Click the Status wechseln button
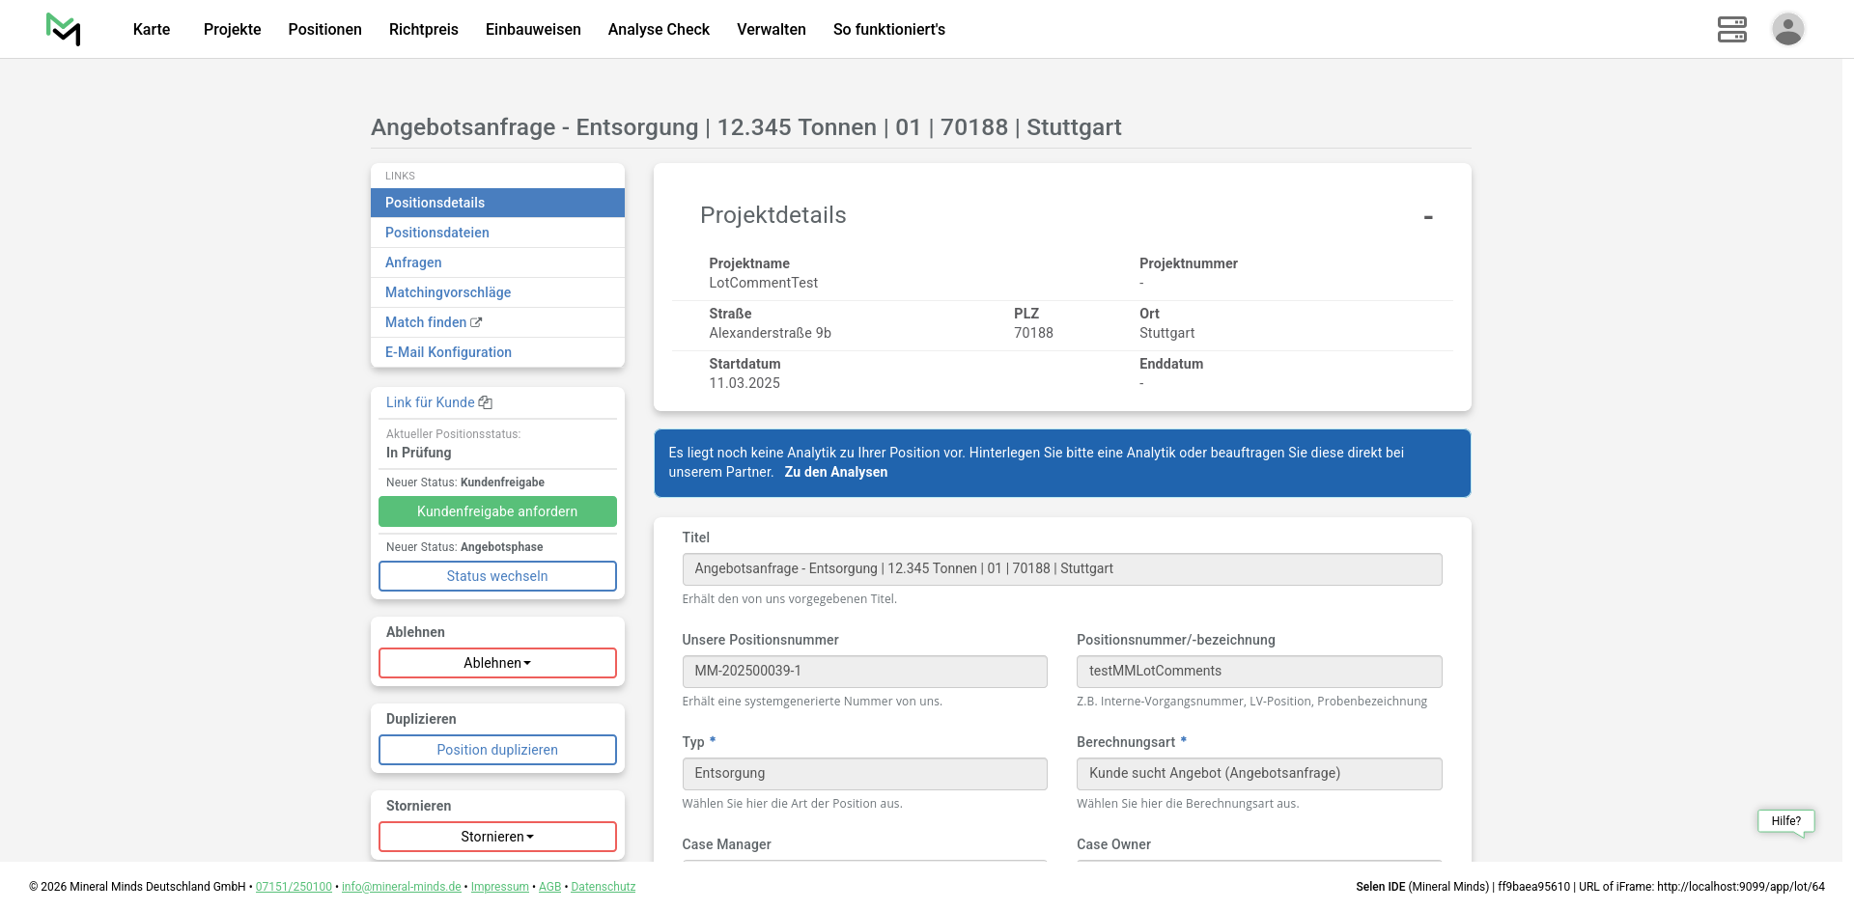Image resolution: width=1854 pixels, height=910 pixels. point(497,576)
